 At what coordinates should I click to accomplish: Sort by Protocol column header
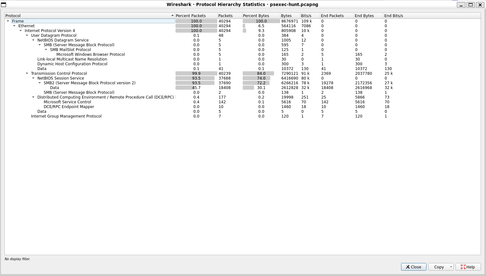90,16
